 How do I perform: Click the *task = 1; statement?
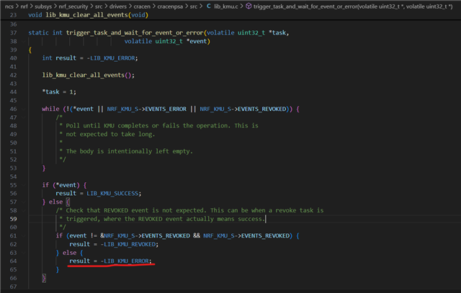(x=59, y=92)
